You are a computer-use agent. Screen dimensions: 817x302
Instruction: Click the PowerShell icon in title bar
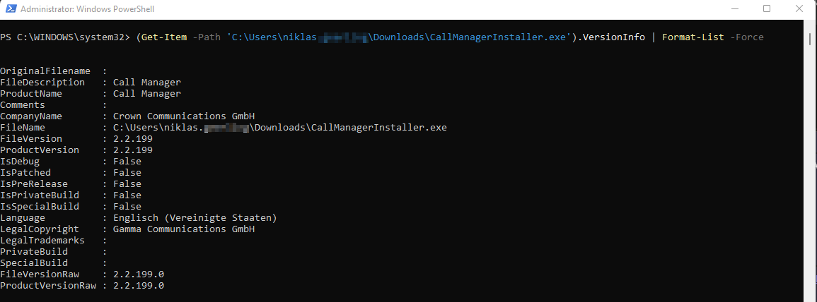10,9
